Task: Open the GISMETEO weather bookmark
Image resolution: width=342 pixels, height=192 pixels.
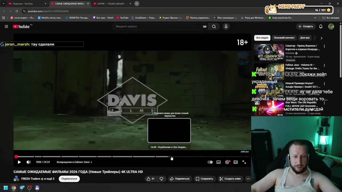Action: [77, 18]
